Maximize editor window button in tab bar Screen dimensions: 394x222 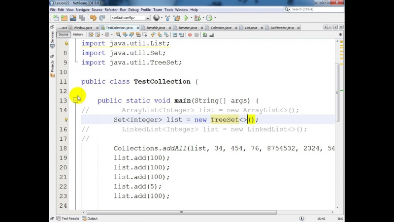341,27
